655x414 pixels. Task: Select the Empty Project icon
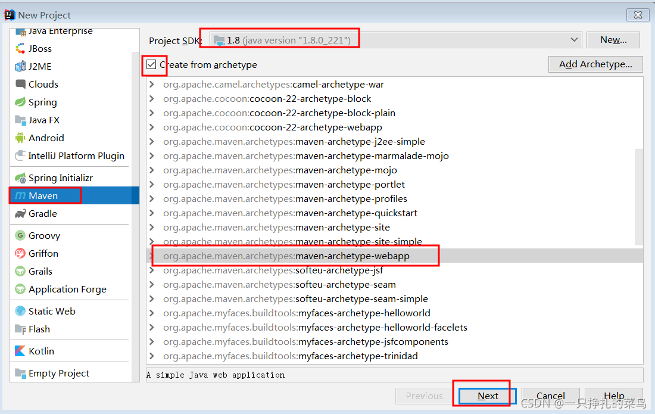click(x=21, y=372)
